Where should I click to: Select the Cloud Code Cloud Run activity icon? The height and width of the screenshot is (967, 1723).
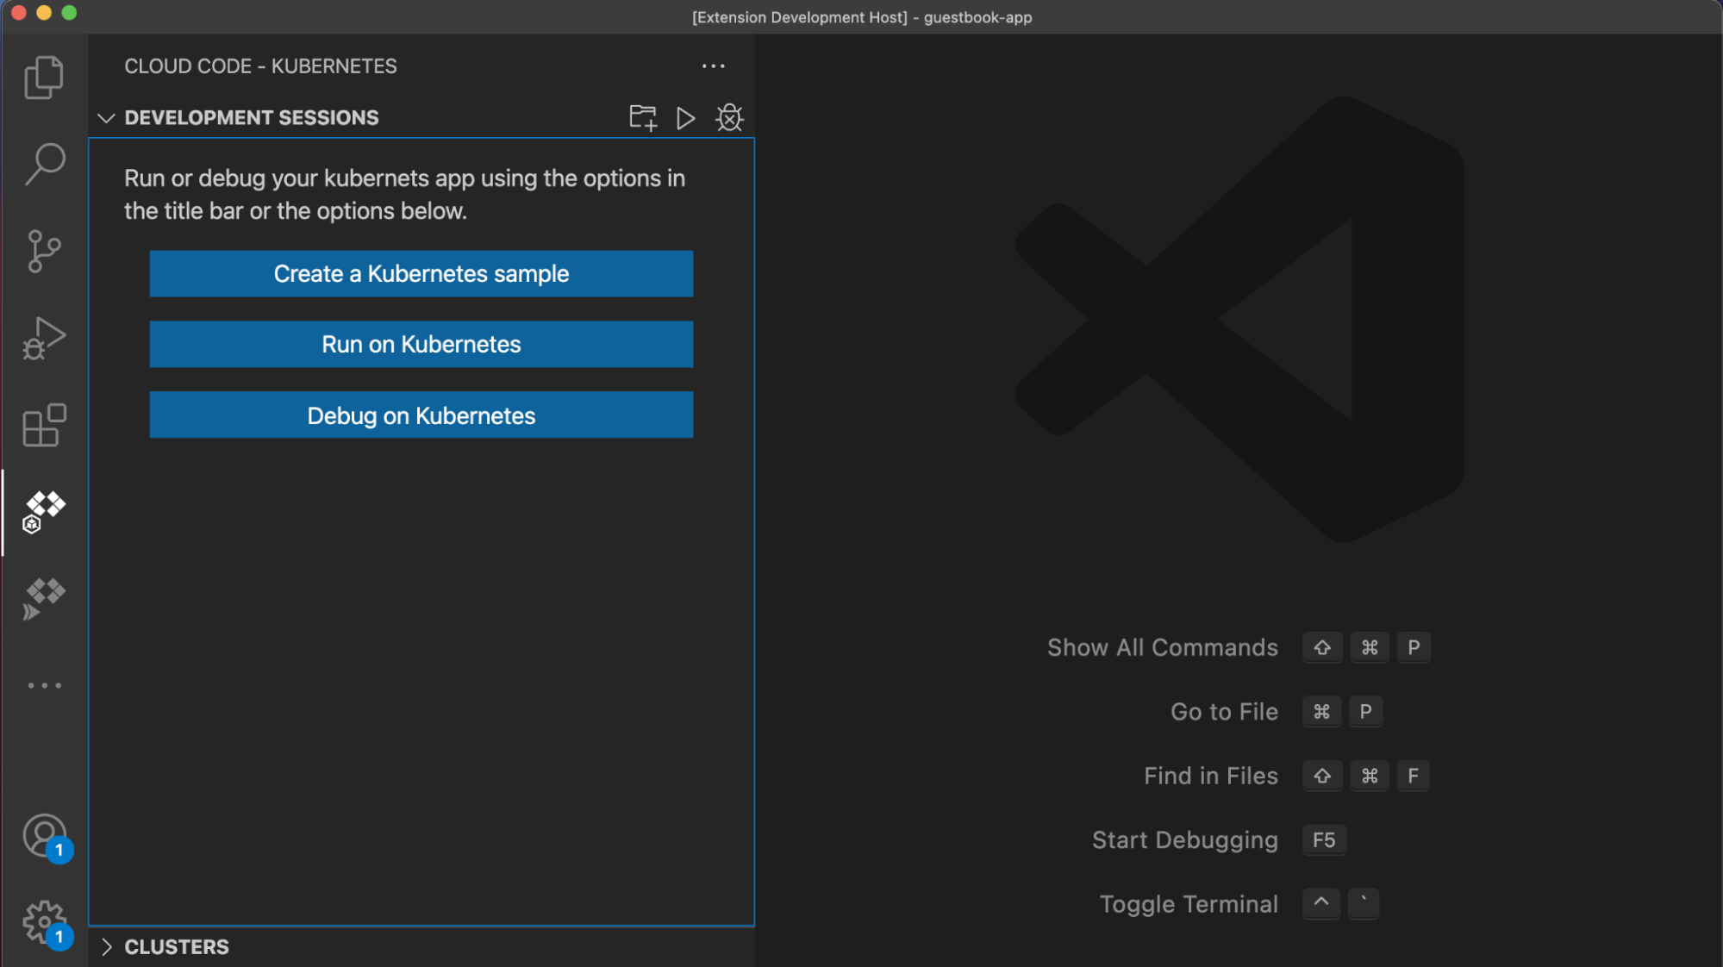coord(44,599)
